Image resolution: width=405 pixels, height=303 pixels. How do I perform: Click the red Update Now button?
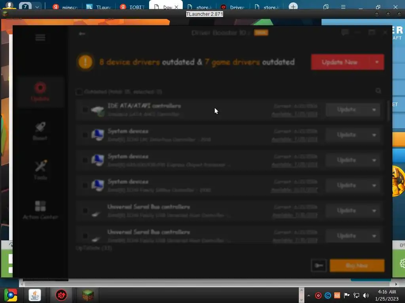pos(340,62)
